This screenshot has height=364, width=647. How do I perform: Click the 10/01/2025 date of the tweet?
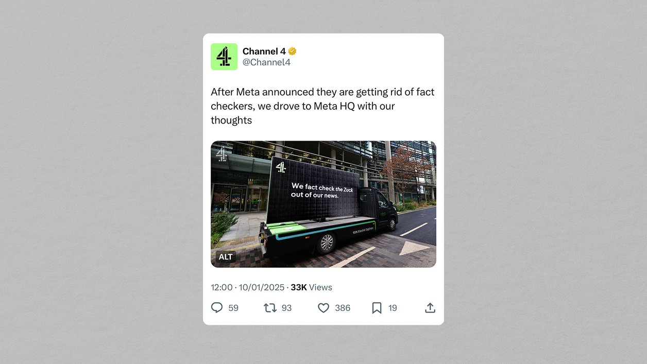261,287
